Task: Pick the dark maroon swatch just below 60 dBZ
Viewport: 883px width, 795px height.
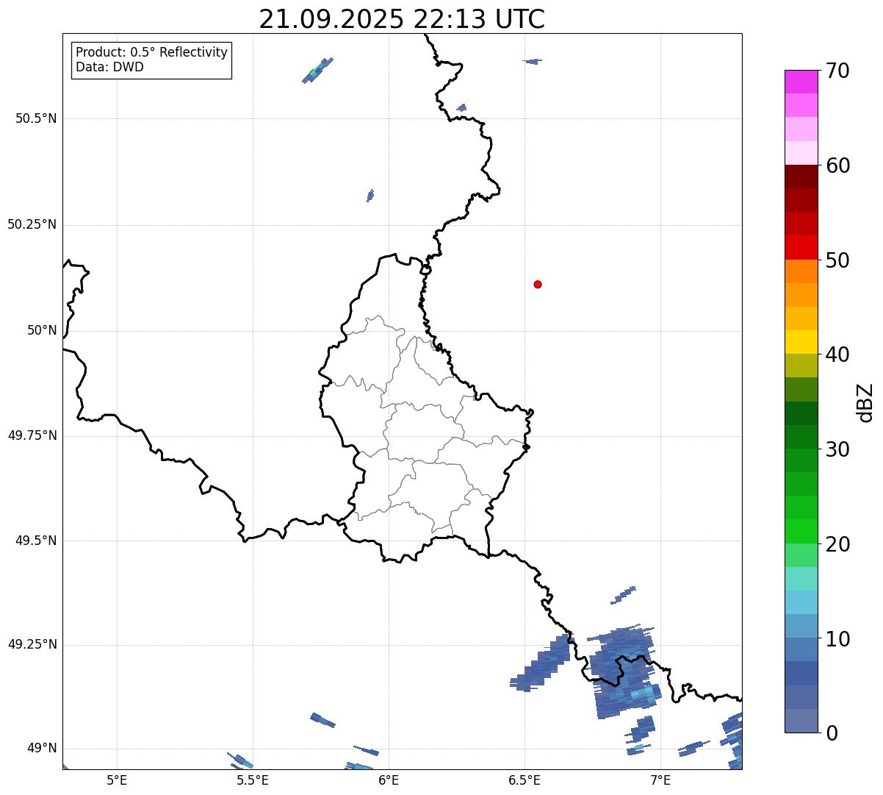Action: pos(801,177)
